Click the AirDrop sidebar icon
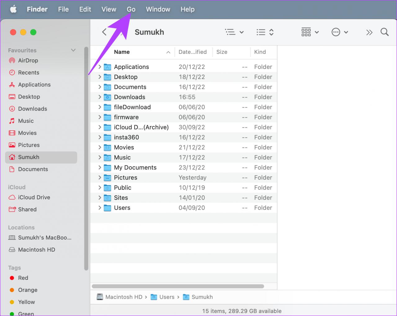This screenshot has height=316, width=397. (12, 61)
